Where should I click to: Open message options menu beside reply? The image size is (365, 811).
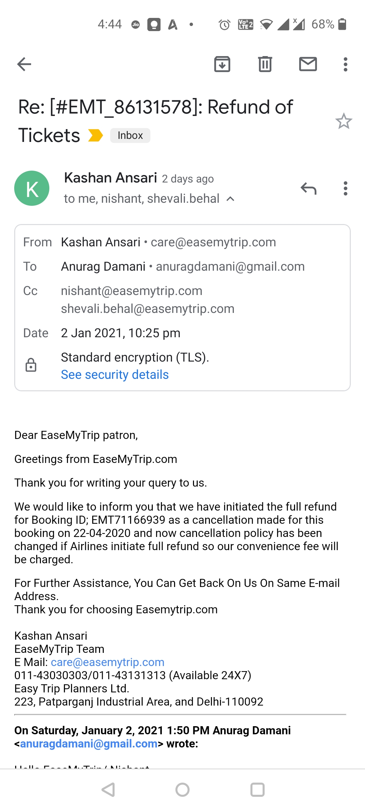[x=345, y=188]
